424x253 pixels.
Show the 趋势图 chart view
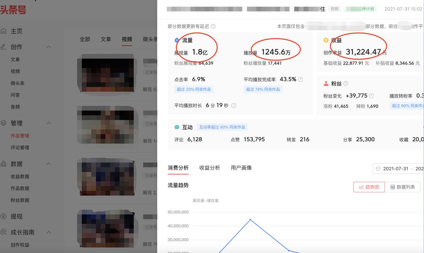coord(369,187)
